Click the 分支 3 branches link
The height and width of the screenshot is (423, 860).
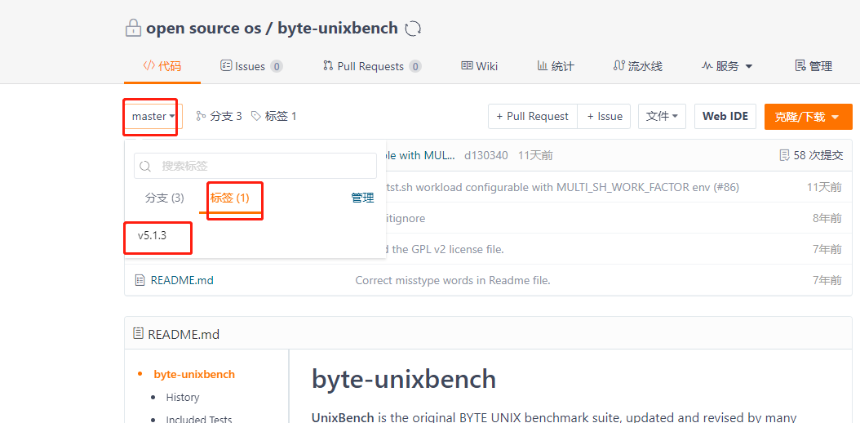pos(219,116)
